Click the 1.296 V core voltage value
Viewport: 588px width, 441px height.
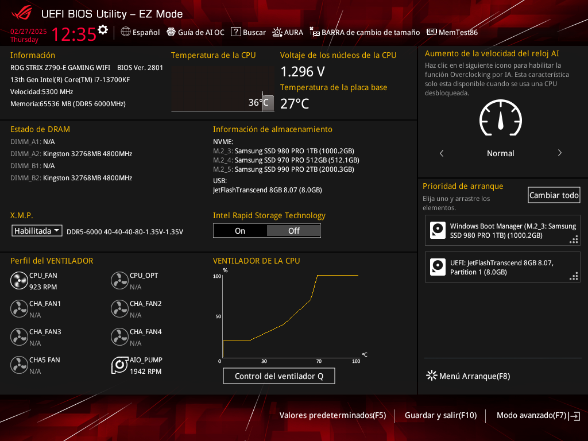tap(303, 71)
